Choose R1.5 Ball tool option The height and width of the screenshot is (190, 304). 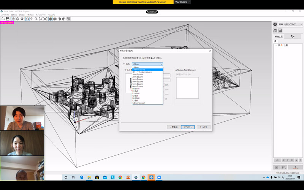pos(147,93)
